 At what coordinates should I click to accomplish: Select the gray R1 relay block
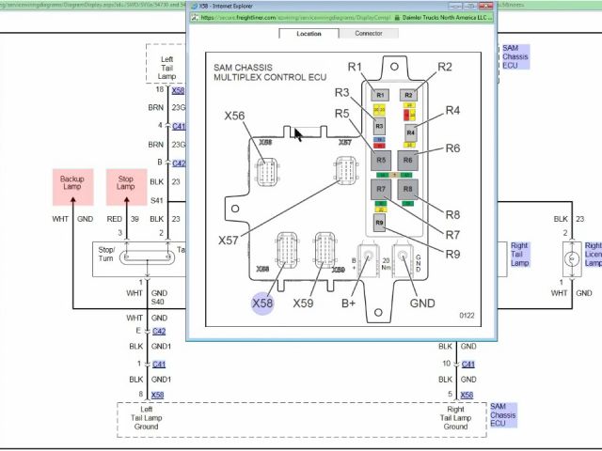[x=380, y=95]
